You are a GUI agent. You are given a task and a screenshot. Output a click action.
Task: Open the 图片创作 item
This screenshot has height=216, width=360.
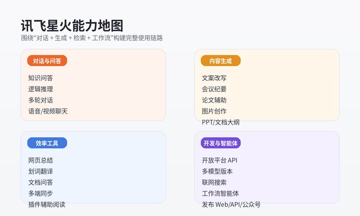pos(214,111)
